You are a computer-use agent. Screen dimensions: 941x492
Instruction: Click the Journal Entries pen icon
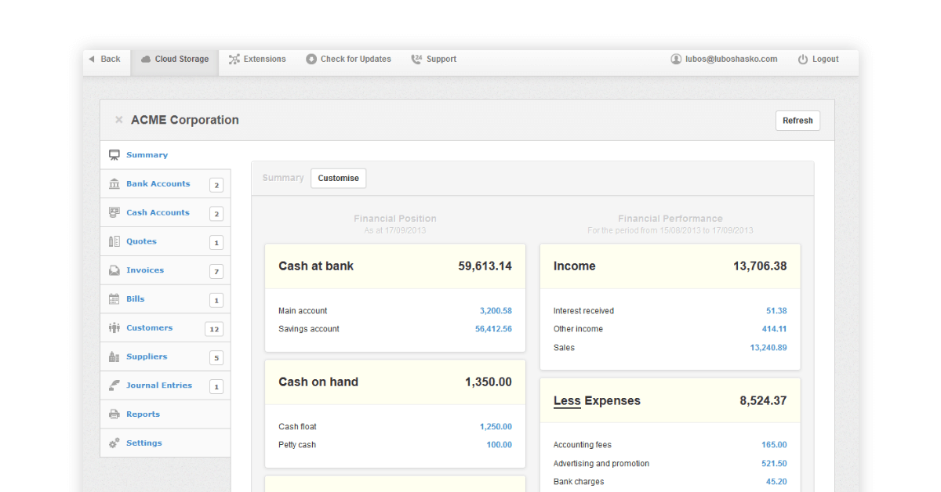coord(114,385)
